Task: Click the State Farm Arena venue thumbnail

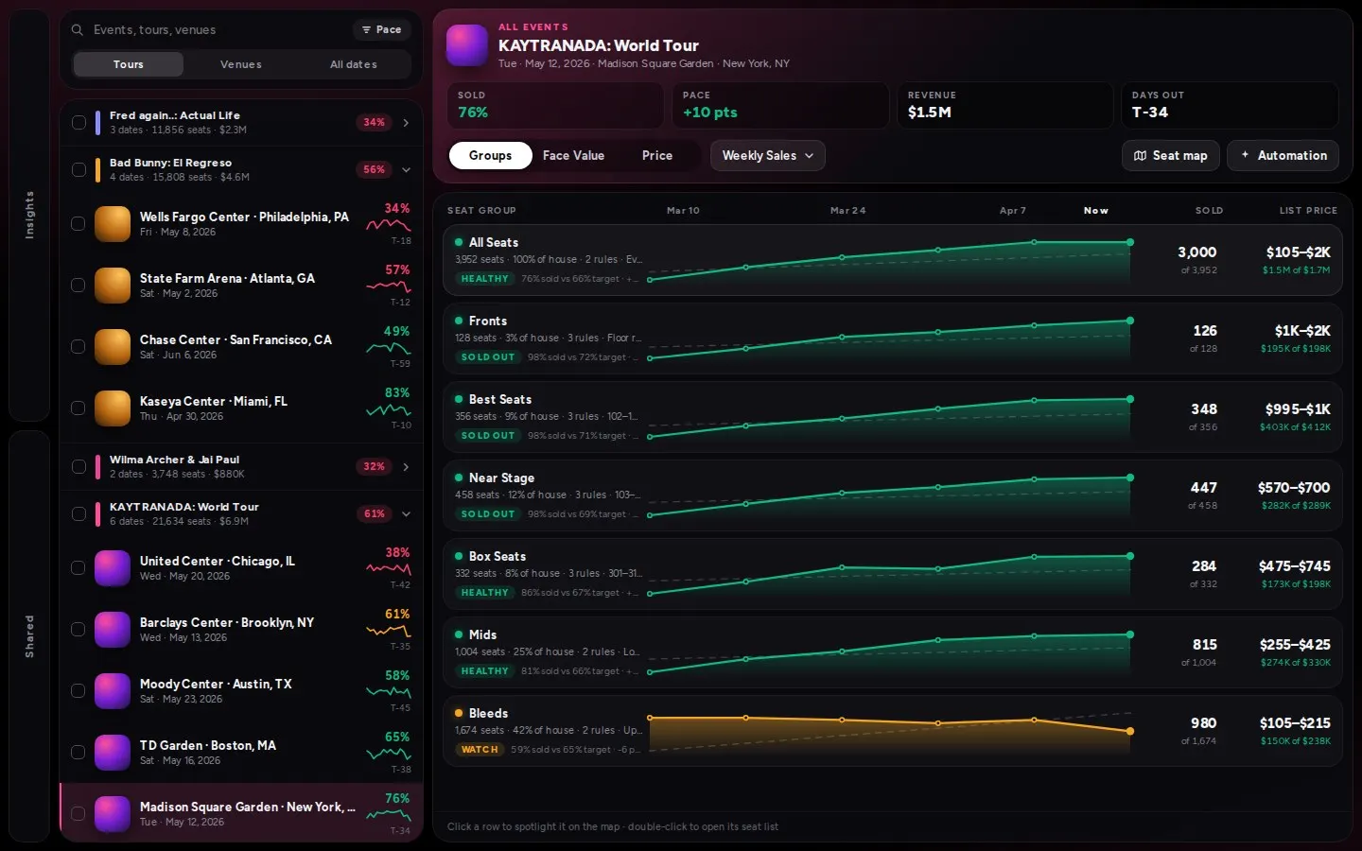Action: [113, 286]
